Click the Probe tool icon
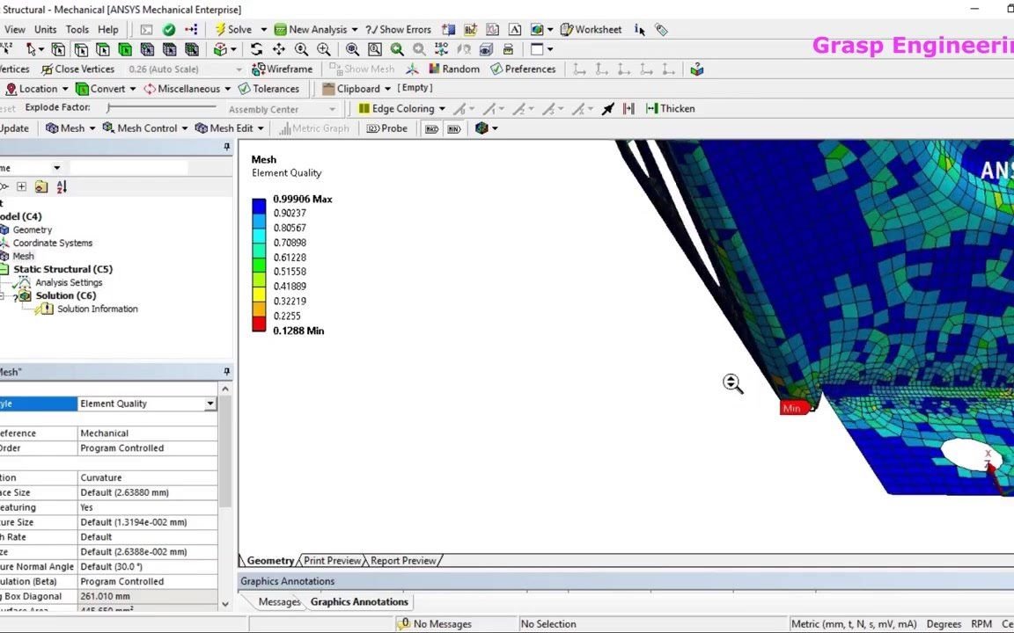1014x633 pixels. pyautogui.click(x=388, y=128)
